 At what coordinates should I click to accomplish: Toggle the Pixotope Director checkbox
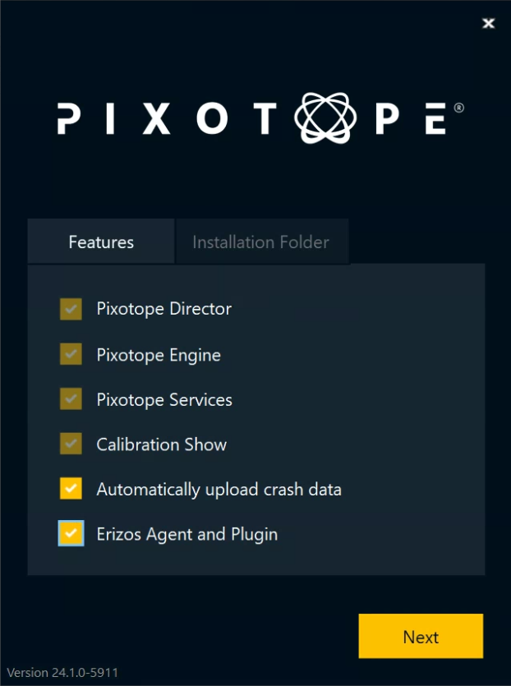click(x=71, y=310)
